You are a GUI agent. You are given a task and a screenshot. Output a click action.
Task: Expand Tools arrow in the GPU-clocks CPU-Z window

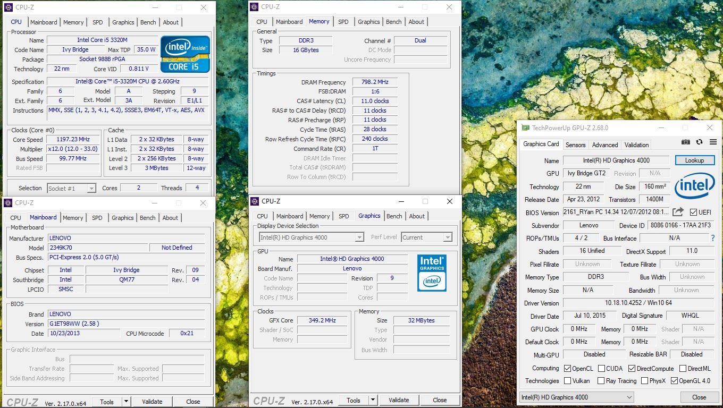tap(373, 400)
